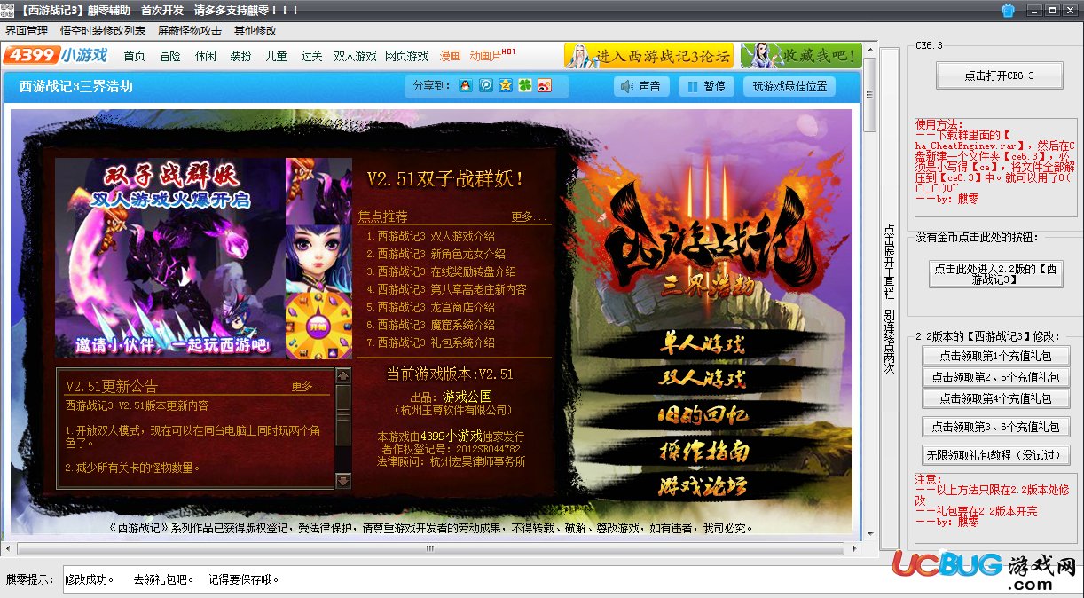Image resolution: width=1084 pixels, height=598 pixels.
Task: Click 点击领取第2、5个充值礼包 button
Action: 996,377
